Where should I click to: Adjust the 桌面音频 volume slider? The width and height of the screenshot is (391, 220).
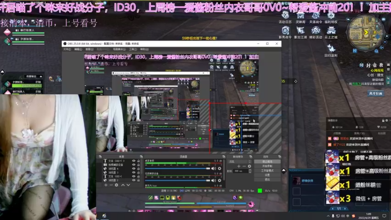[x=177, y=169]
